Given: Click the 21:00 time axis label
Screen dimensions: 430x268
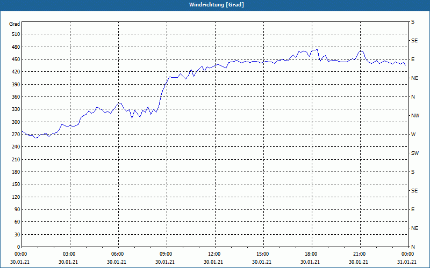Looking at the screenshot, I should [x=359, y=254].
